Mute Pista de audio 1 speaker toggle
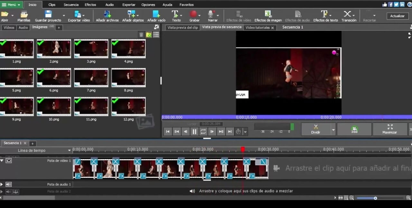Viewport: 412px width, 208px height. point(9,184)
